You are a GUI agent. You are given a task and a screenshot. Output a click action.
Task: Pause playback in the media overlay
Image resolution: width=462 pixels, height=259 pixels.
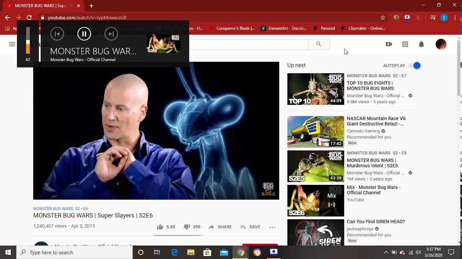[84, 34]
